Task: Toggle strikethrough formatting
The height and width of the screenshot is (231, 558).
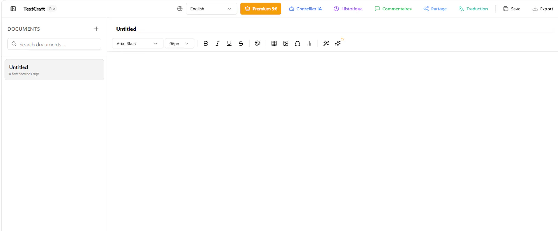Action: point(241,44)
